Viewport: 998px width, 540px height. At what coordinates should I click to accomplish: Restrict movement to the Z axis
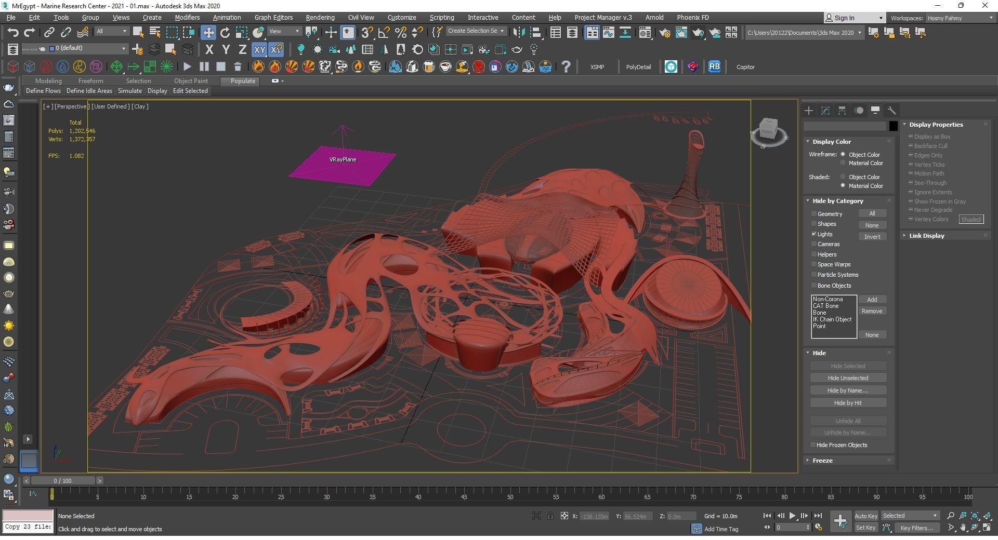click(x=242, y=49)
